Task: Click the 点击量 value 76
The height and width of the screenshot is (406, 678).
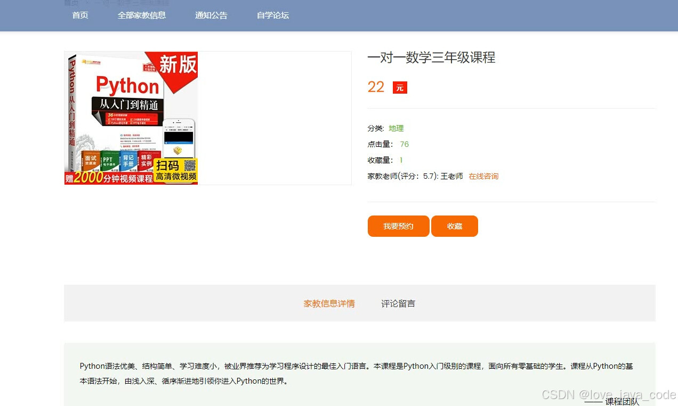Action: pyautogui.click(x=404, y=144)
